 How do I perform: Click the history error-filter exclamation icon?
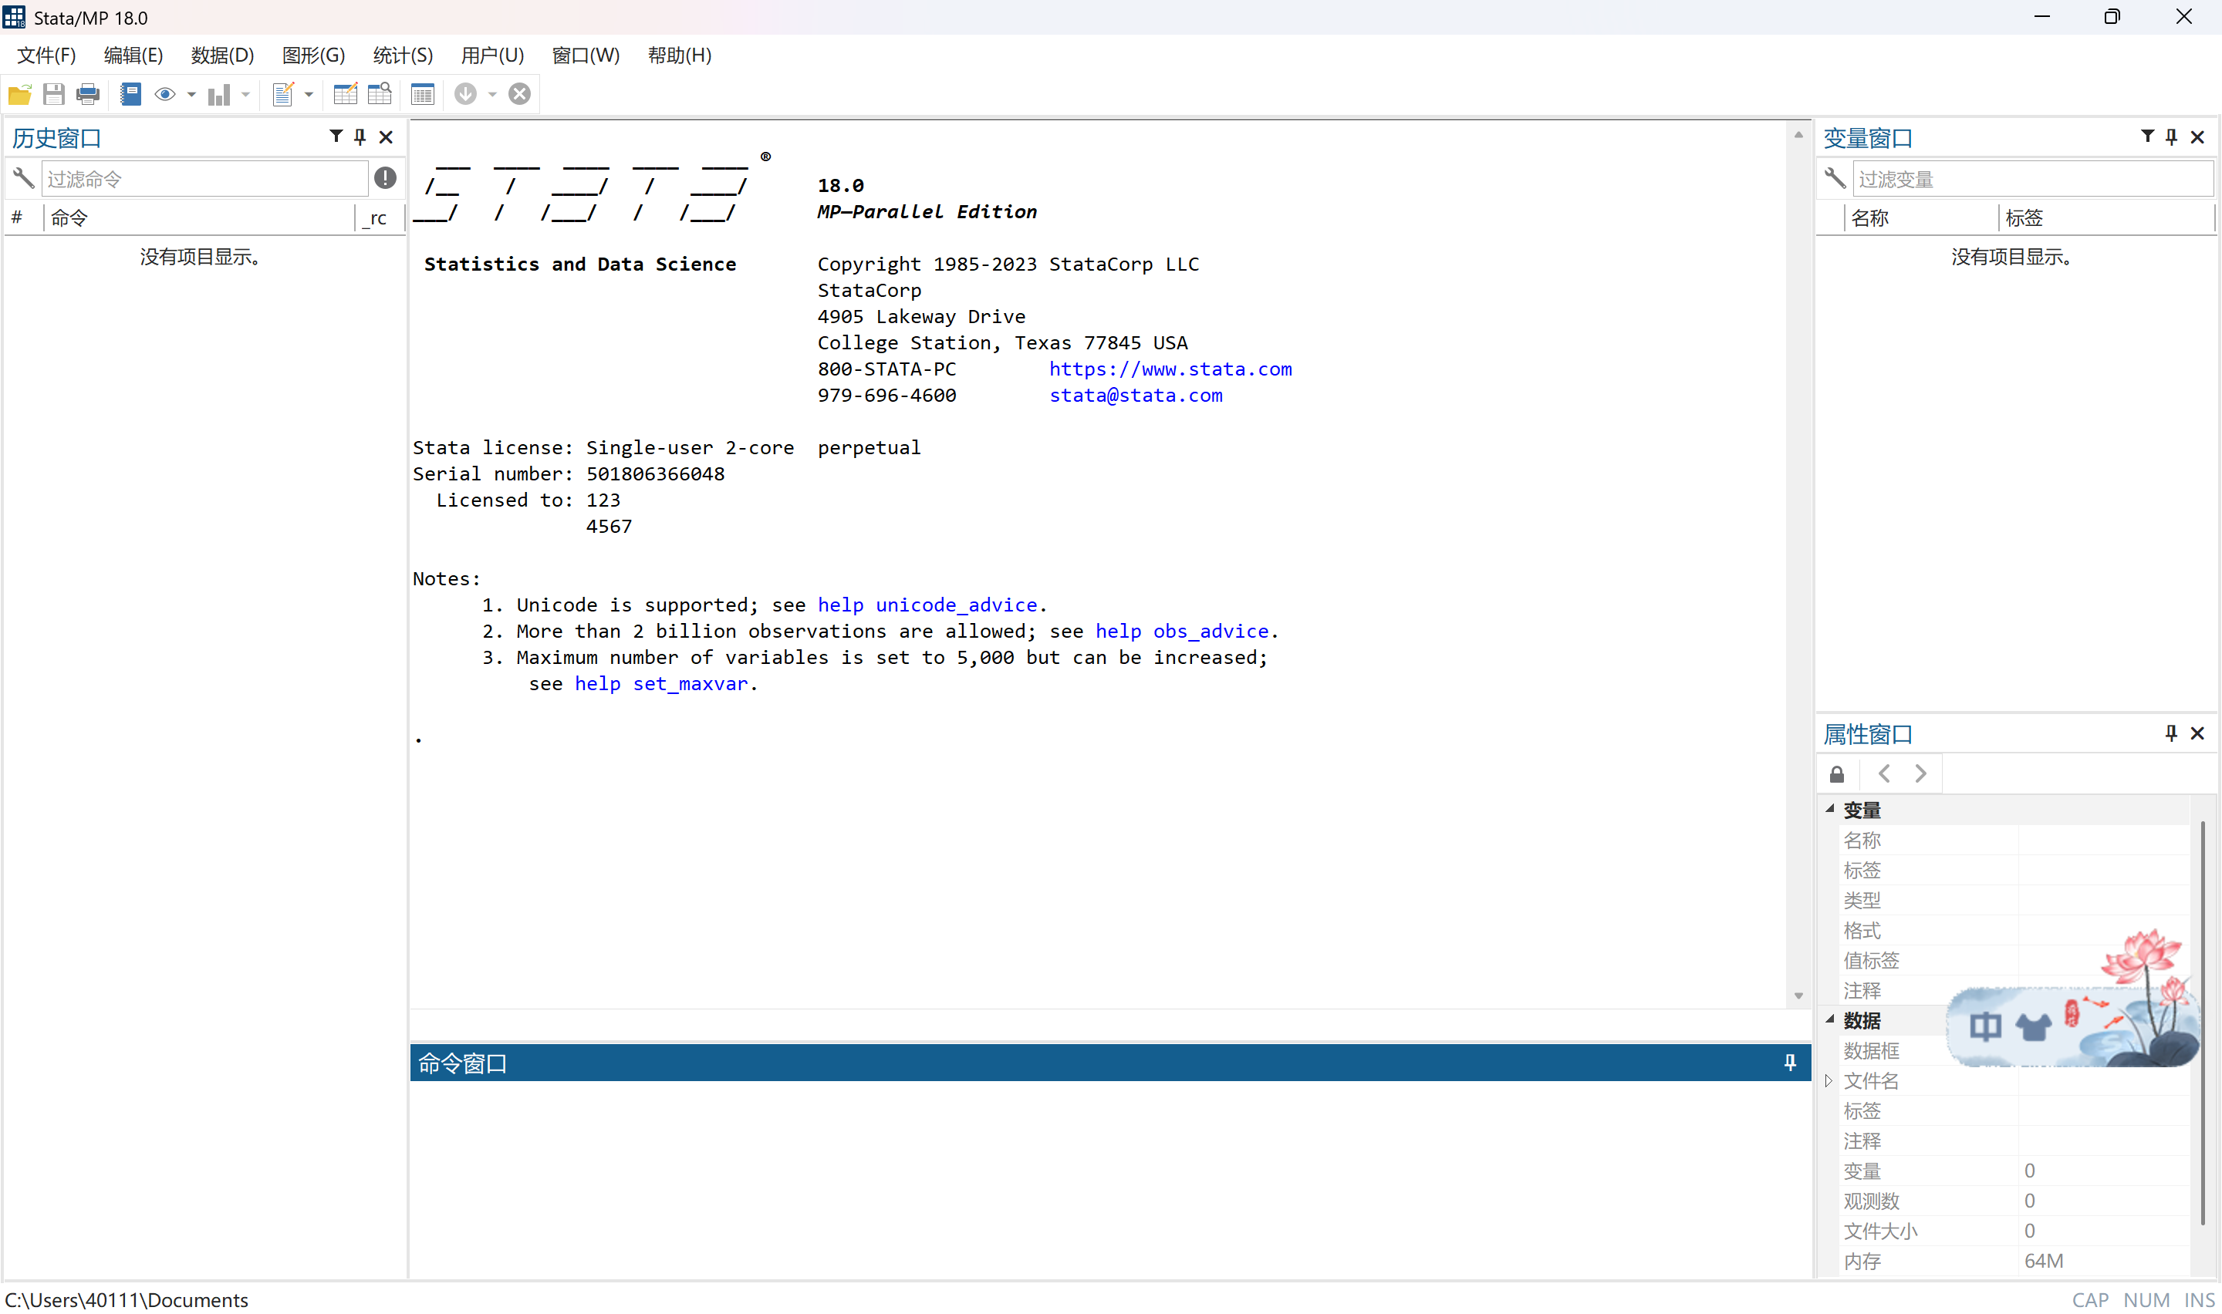coord(385,178)
